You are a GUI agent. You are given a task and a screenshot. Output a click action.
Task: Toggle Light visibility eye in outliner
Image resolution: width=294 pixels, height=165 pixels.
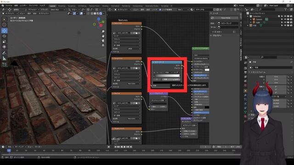point(285,22)
